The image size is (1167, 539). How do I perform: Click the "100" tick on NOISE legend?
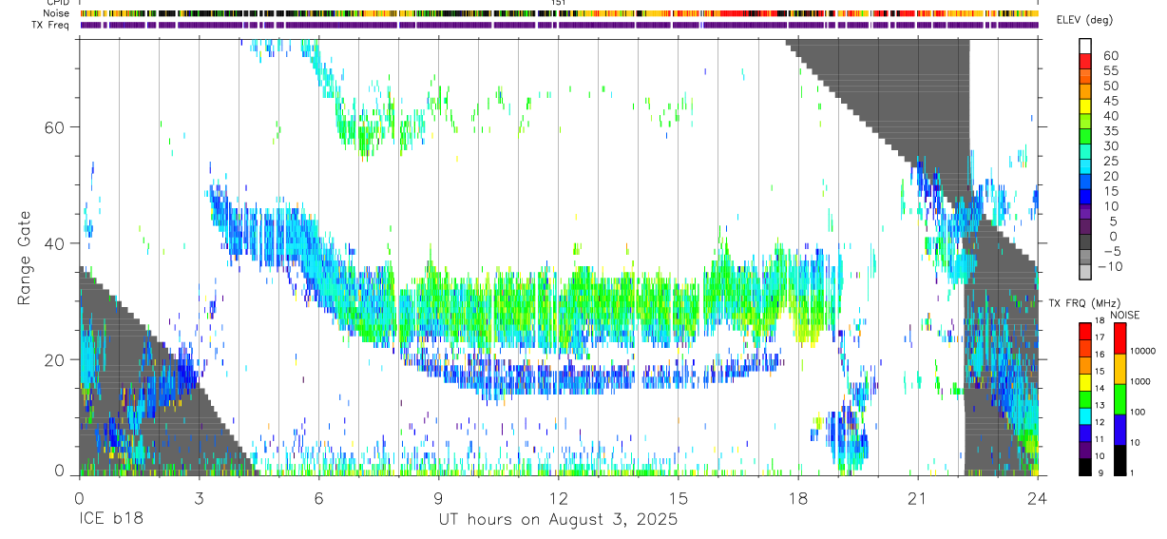pos(1138,412)
